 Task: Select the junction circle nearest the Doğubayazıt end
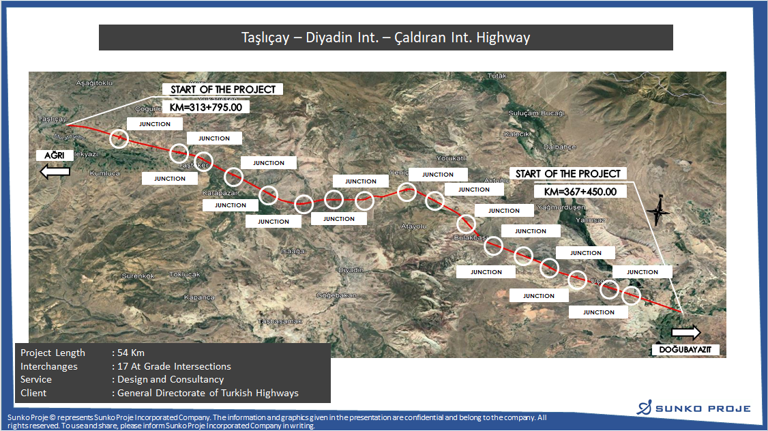coord(632,295)
